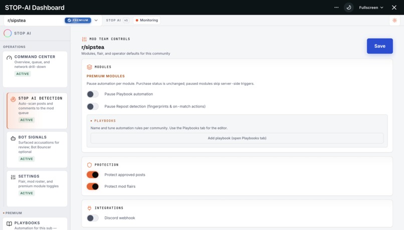Image resolution: width=404 pixels, height=230 pixels.
Task: Click the PREMIUM sidebar header
Action: point(14,213)
